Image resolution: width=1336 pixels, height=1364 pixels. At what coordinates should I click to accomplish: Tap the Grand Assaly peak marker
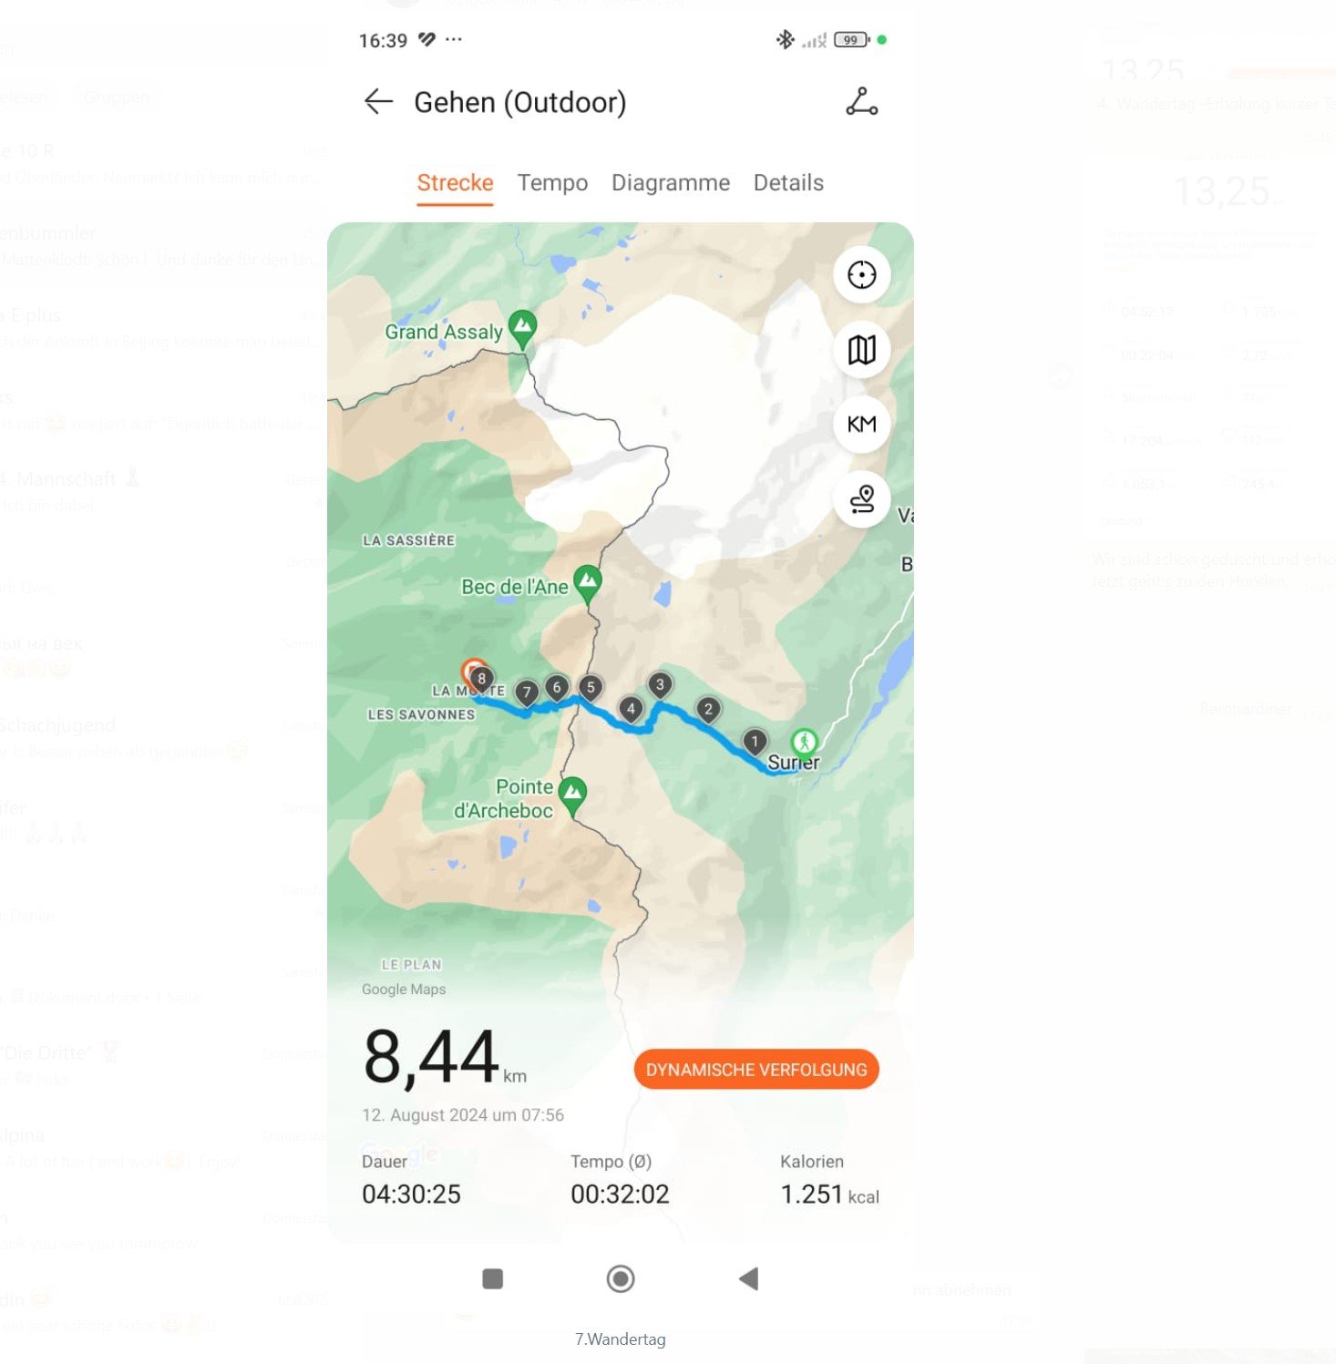click(x=522, y=329)
